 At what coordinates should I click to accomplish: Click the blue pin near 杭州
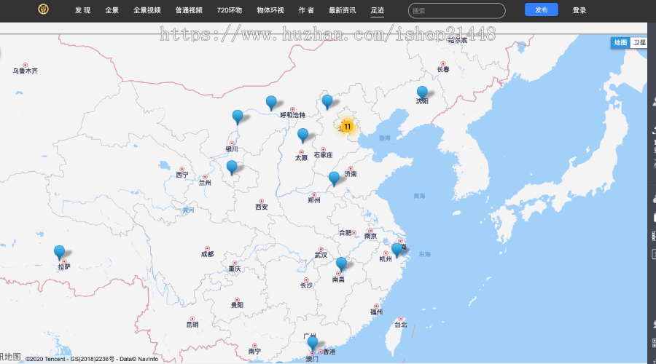tap(397, 250)
